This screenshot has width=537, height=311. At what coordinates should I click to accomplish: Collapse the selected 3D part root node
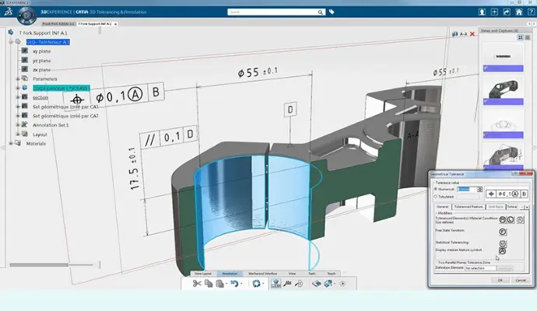[x=11, y=42]
